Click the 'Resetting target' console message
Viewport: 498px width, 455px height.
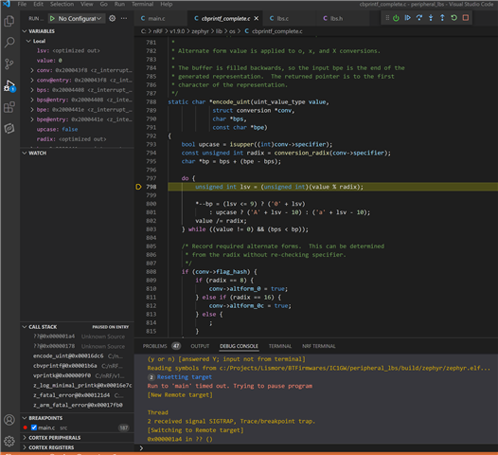[x=185, y=377]
